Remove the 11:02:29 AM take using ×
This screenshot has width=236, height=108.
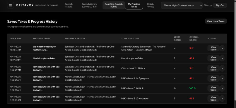pos(222,68)
